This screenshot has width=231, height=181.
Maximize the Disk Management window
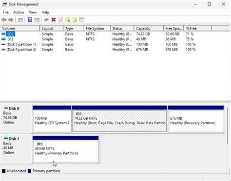pyautogui.click(x=210, y=4)
